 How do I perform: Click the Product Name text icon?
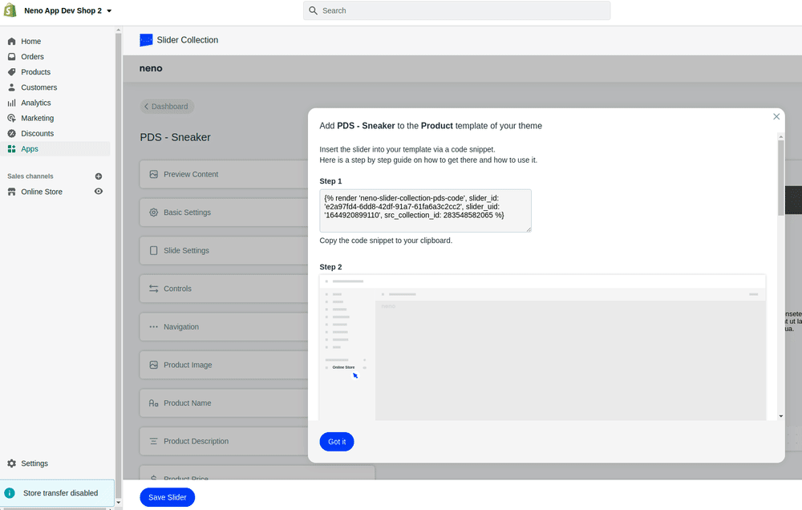point(153,403)
